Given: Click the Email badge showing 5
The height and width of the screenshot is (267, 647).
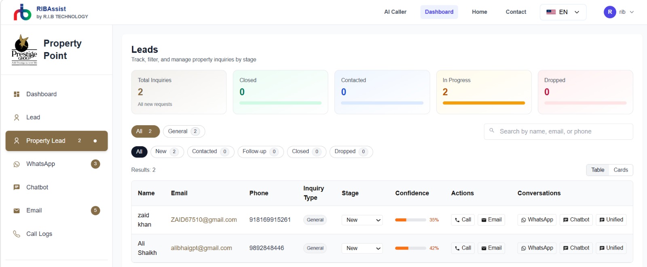Looking at the screenshot, I should 95,210.
